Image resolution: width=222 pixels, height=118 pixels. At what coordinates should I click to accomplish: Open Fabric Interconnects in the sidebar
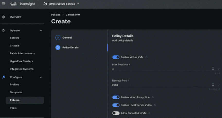point(22,53)
